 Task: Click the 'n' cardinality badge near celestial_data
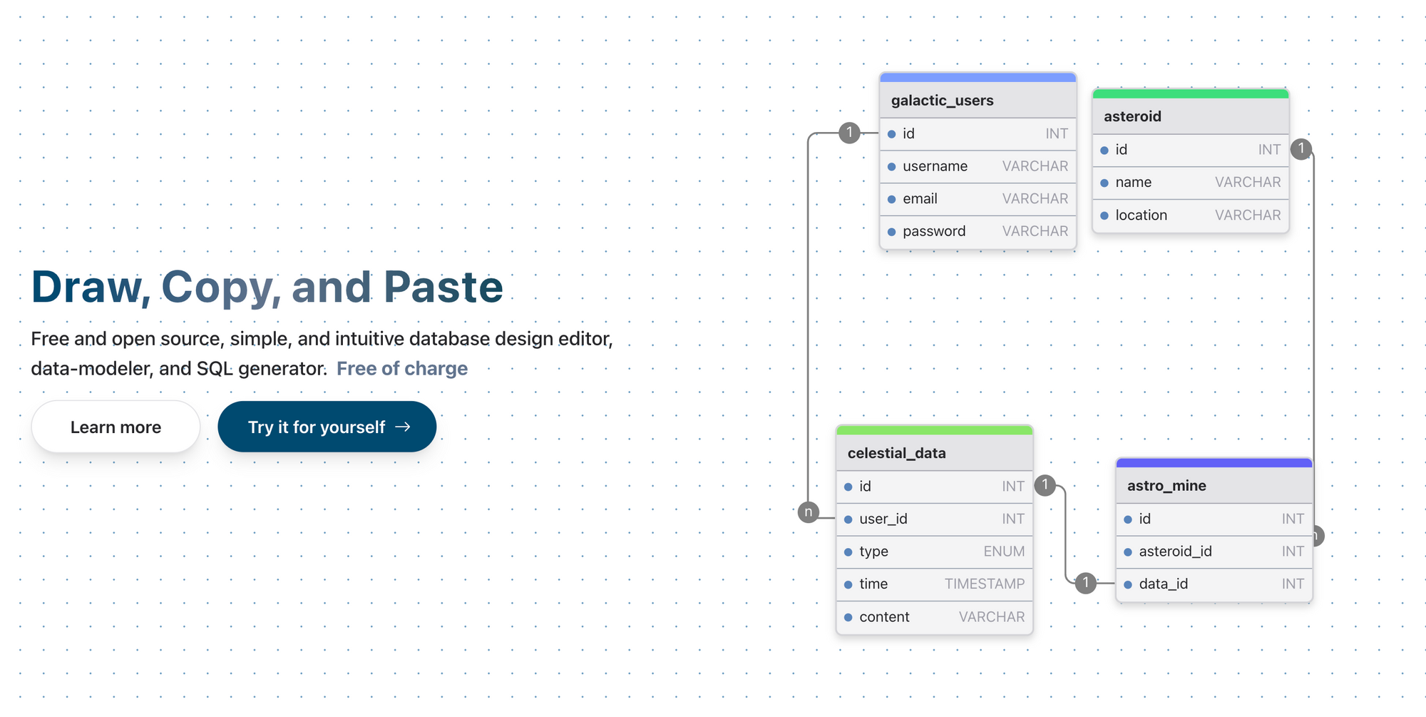(809, 512)
